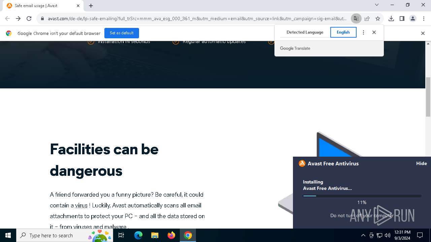Launch Firefox from taskbar
Screen dimensions: 431x242
click(171, 235)
